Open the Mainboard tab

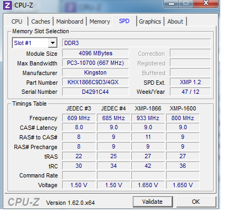(70, 21)
